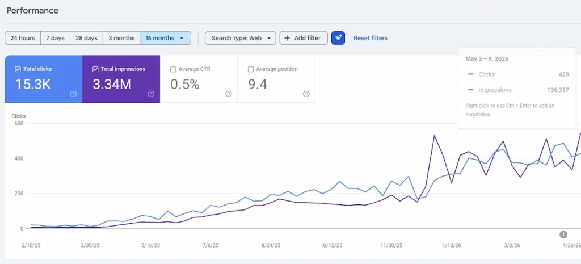
Task: Open help icon on Average CTR card
Action: [229, 94]
